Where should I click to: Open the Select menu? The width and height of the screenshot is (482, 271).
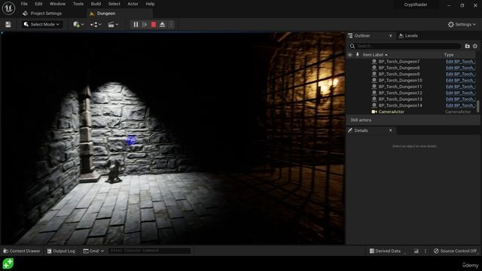pos(114,4)
